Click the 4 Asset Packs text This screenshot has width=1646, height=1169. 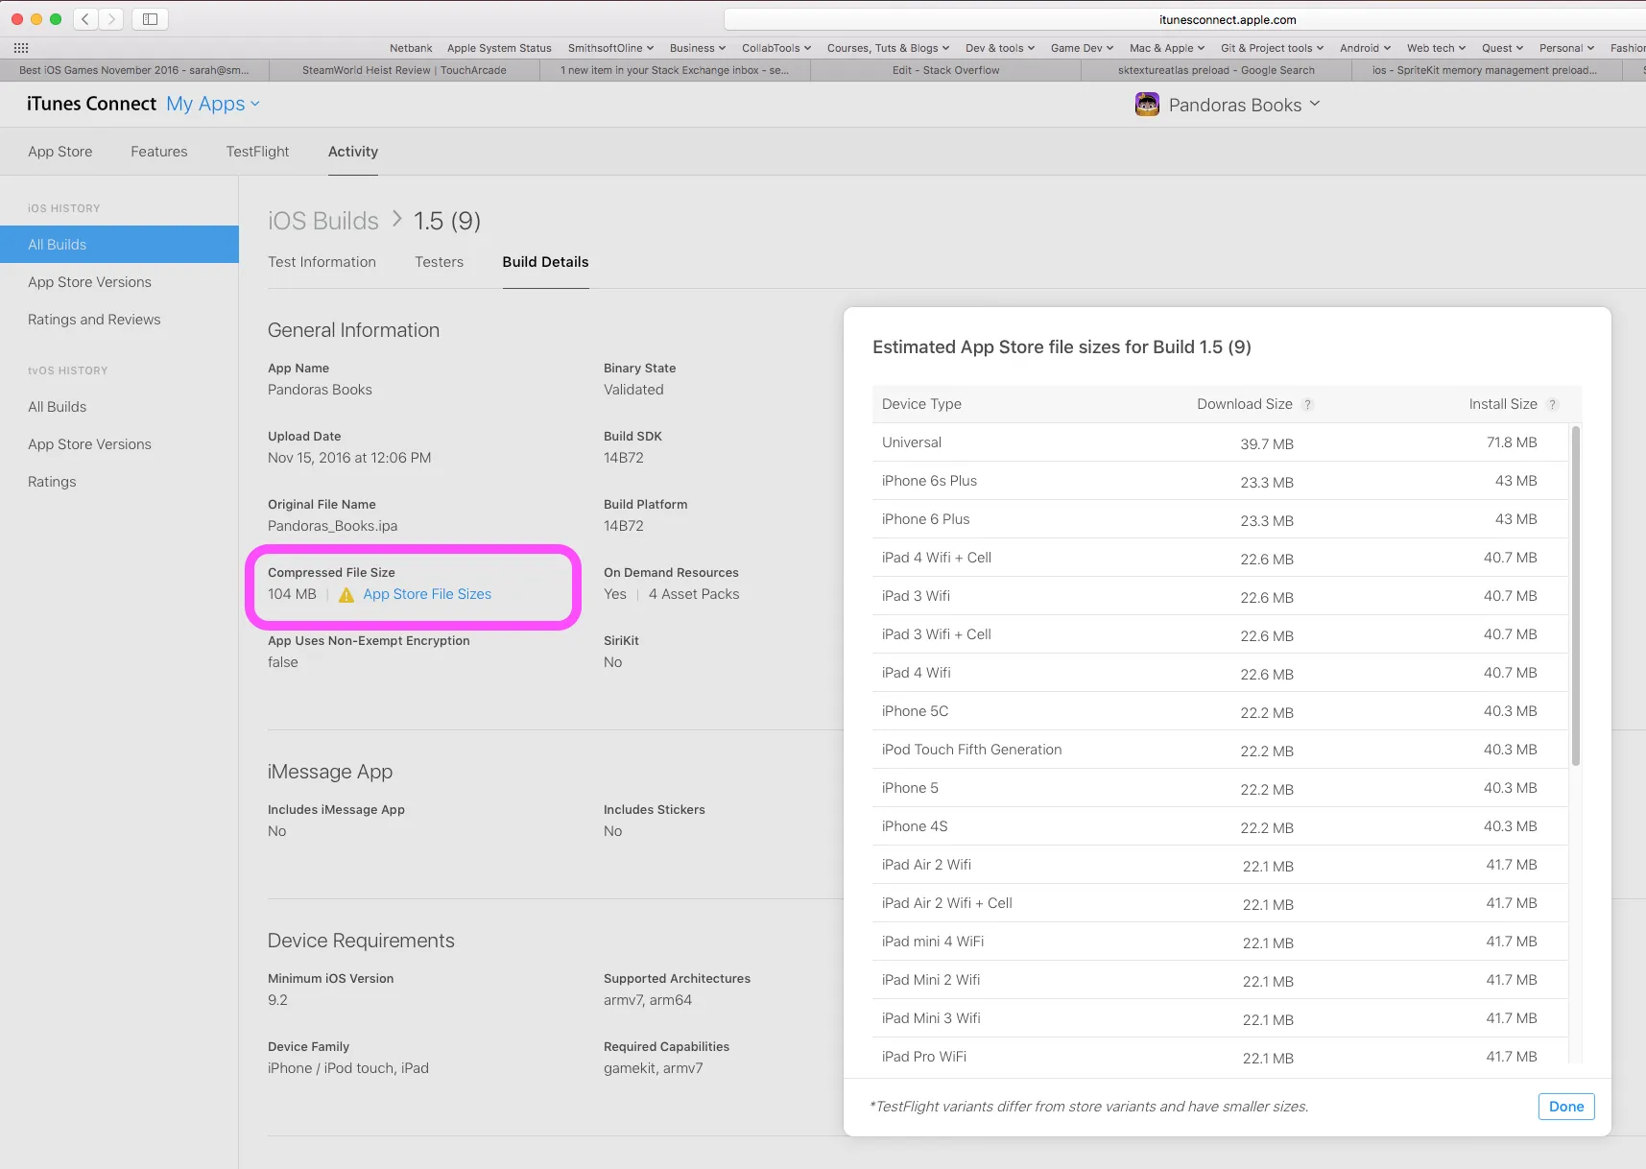coord(694,594)
